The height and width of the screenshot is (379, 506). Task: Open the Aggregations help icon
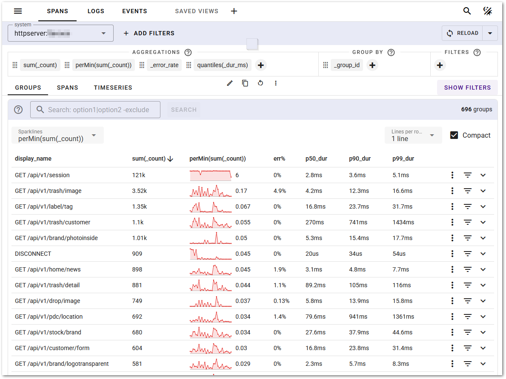[188, 52]
